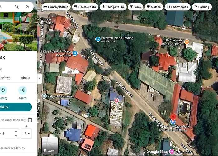Click PeAce Water Refilling Station label
218x156 pixels.
pos(173,42)
